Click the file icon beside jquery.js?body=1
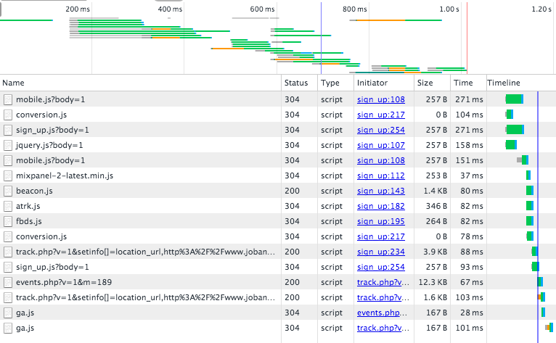 (8, 145)
